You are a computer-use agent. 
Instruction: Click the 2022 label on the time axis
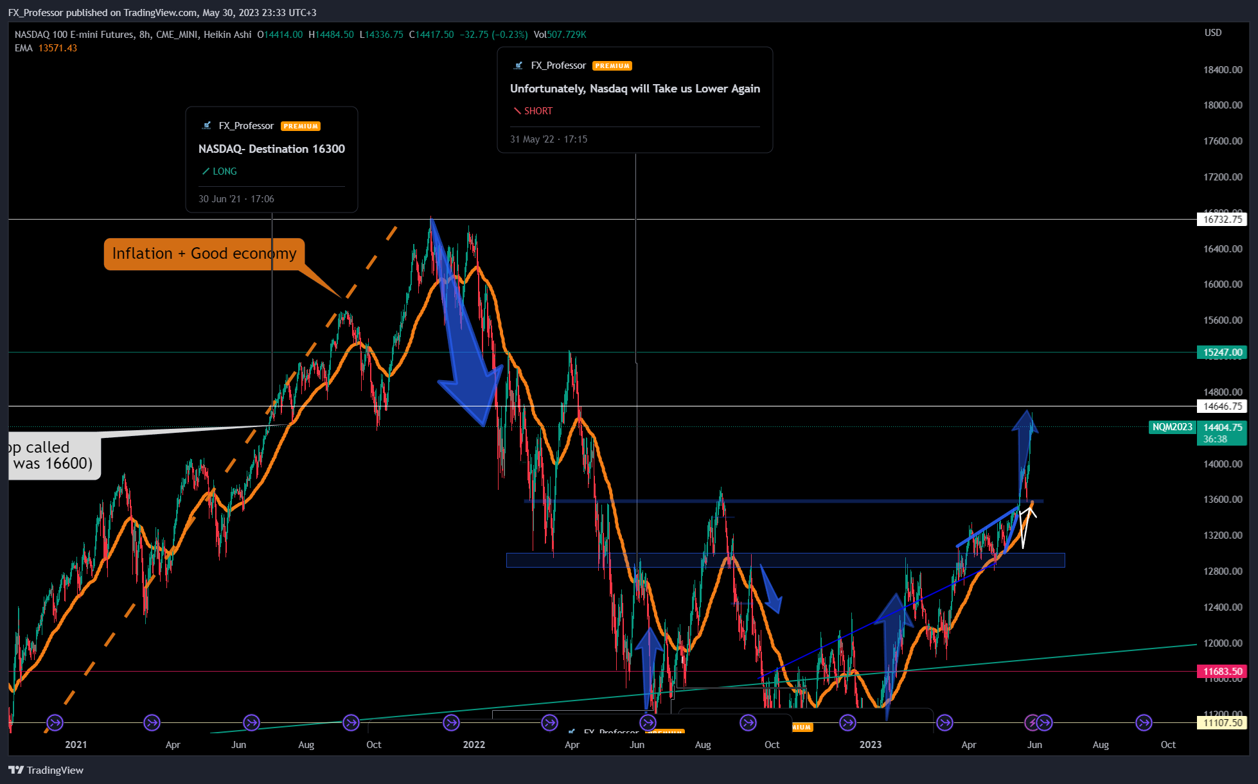474,745
